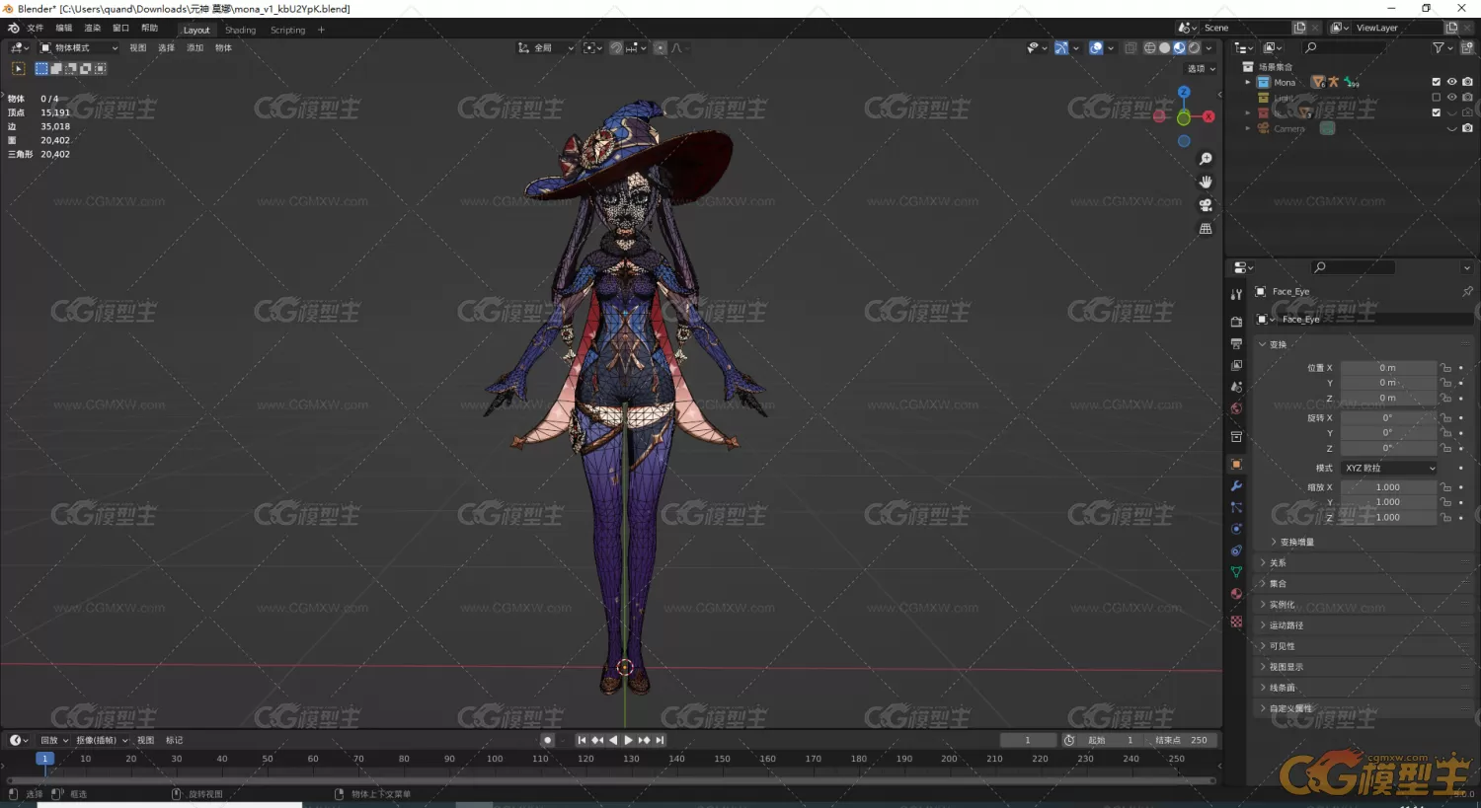Open the timeline Playback menu
The height and width of the screenshot is (808, 1481).
(54, 740)
